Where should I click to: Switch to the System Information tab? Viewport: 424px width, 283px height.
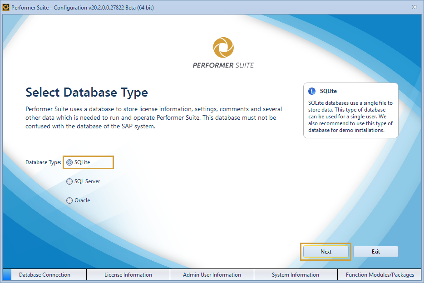tap(296, 274)
